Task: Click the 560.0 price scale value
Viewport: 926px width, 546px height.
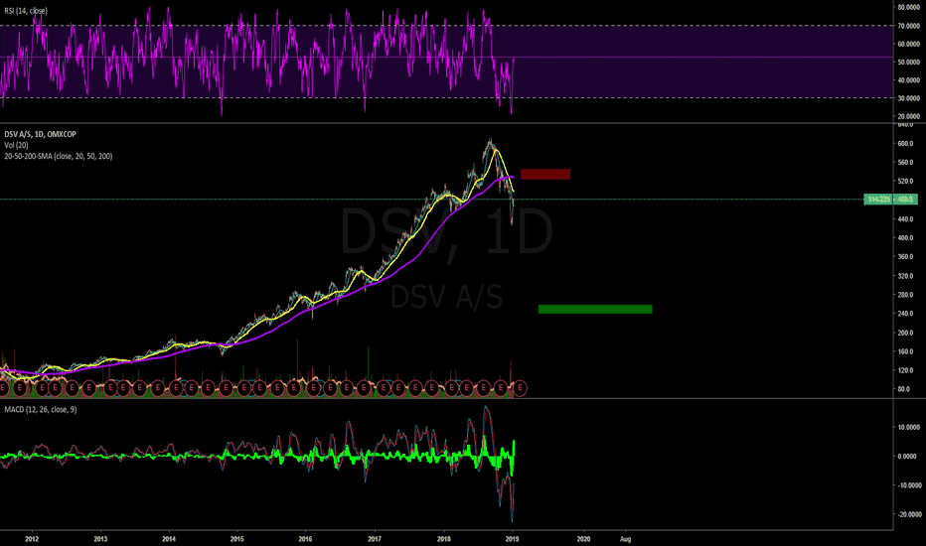Action: click(905, 163)
